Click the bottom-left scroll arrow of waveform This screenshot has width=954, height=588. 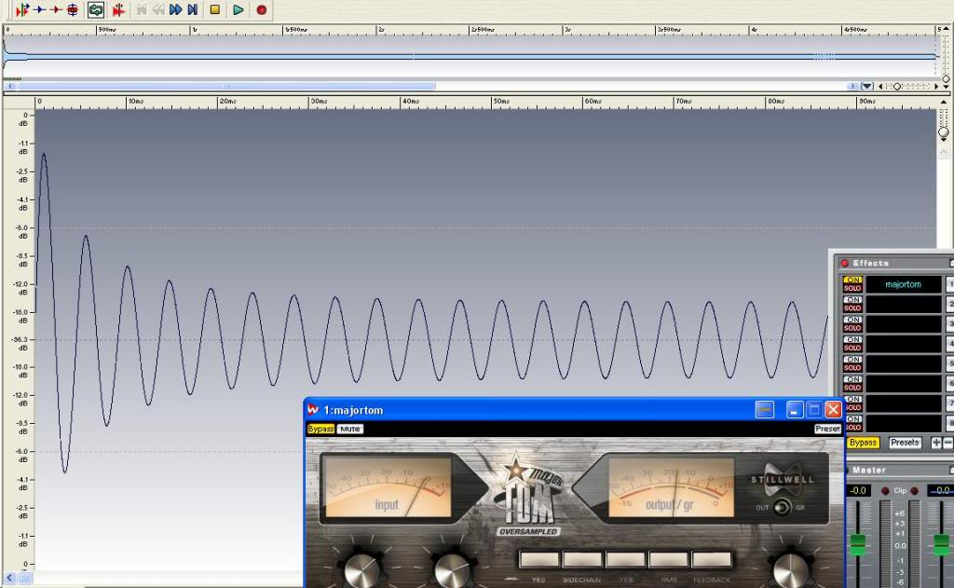[9, 578]
